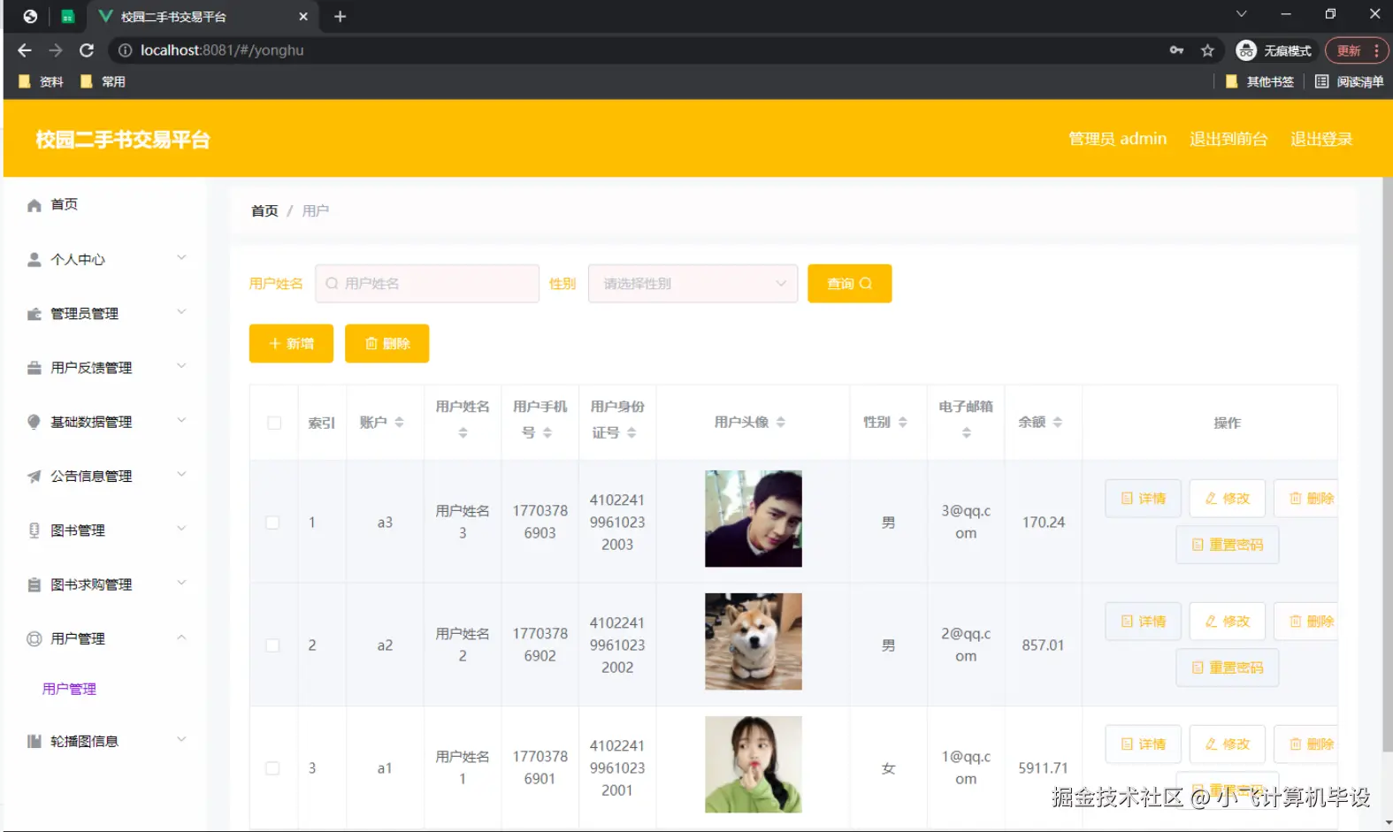Click the 用户管理 sidebar icon

[34, 638]
